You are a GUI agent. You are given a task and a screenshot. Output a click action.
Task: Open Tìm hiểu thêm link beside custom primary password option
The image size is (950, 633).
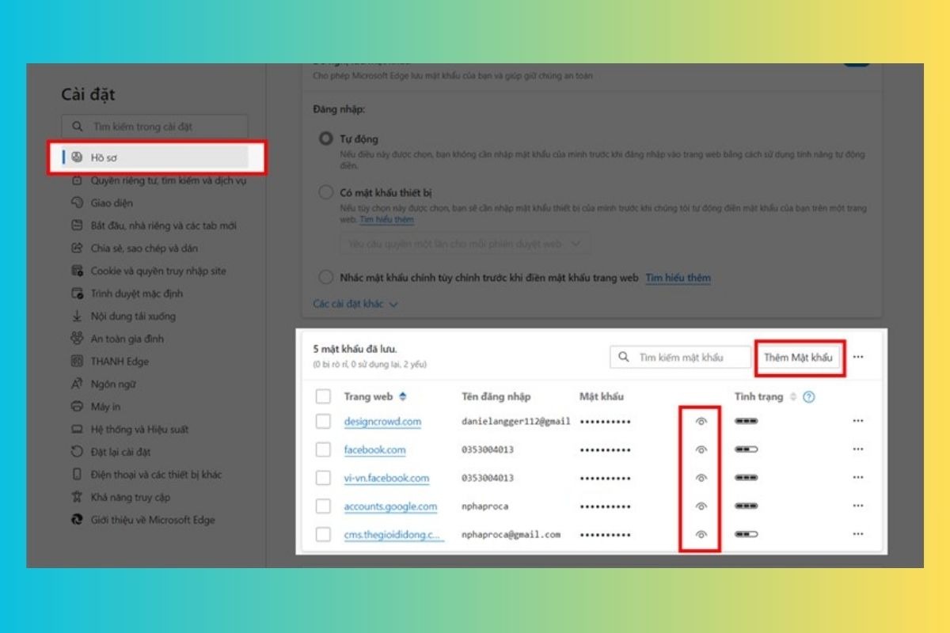tap(678, 278)
